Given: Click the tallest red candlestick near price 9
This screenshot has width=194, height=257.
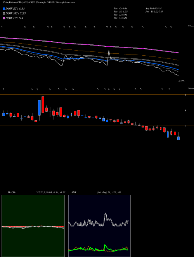Looking at the screenshot, I should click(43, 105).
